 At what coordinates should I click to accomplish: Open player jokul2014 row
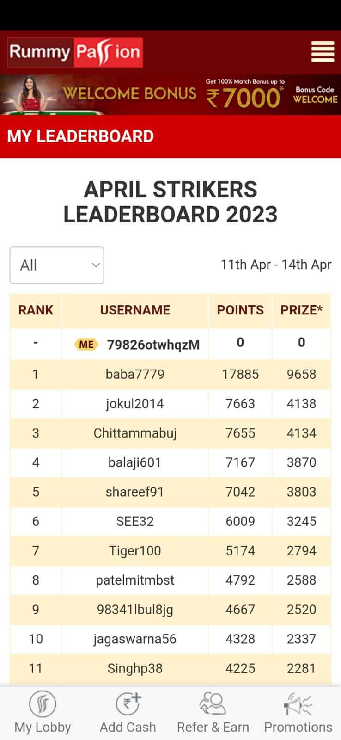(x=170, y=404)
